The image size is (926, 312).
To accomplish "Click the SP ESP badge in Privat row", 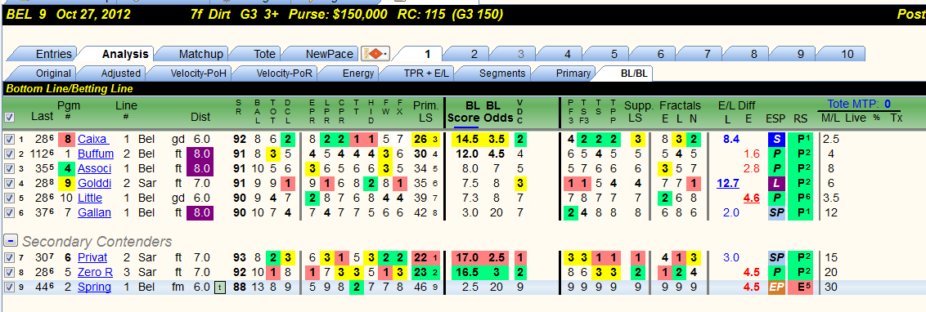I will 776,258.
